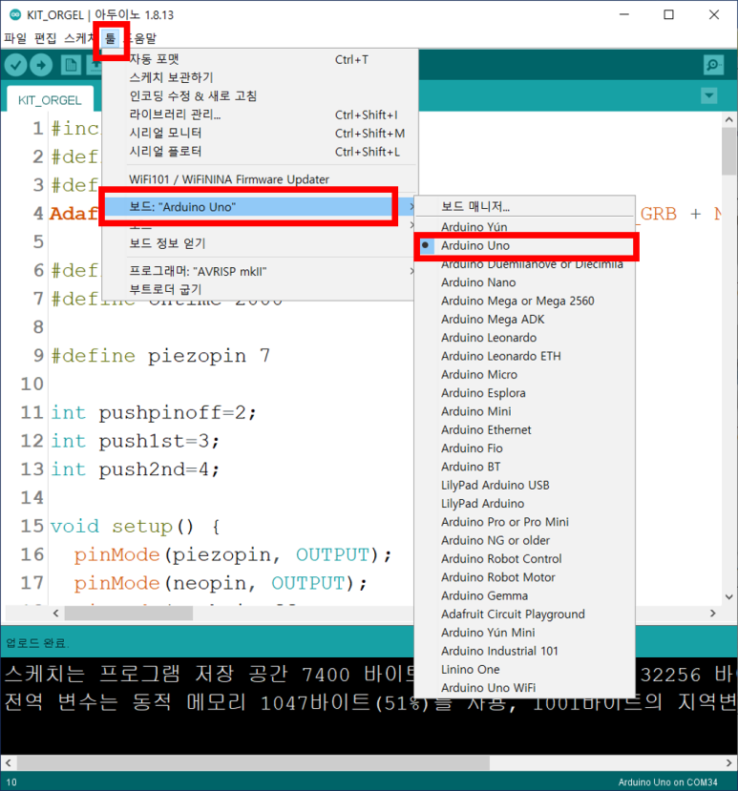Image resolution: width=738 pixels, height=791 pixels.
Task: Choose 보드 정보 얻기 menu item
Action: tap(260, 243)
